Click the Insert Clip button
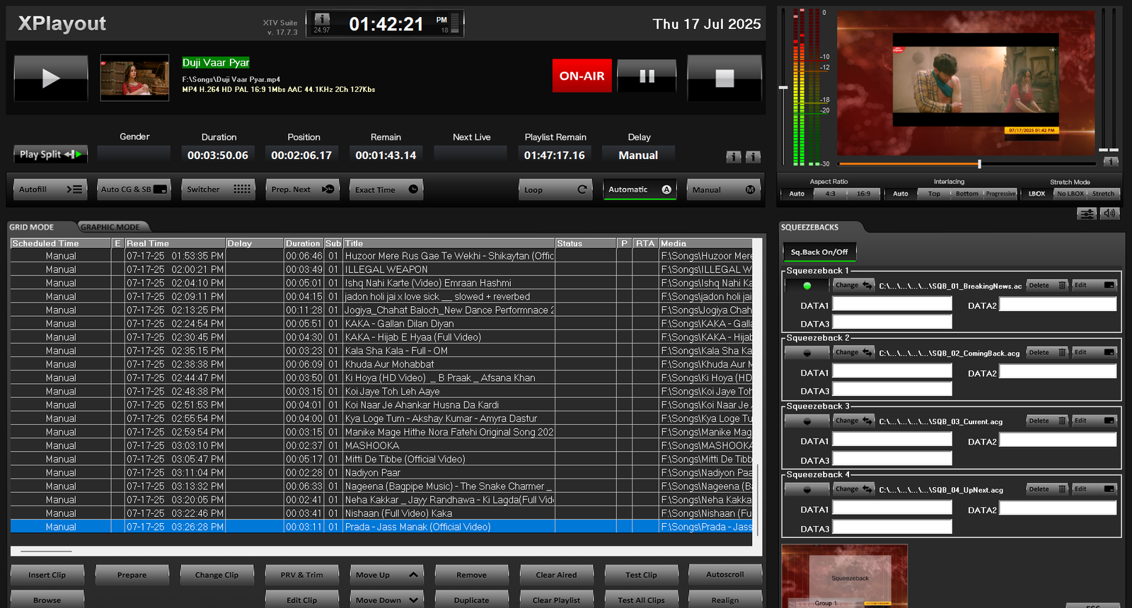Image resolution: width=1132 pixels, height=608 pixels. coord(47,575)
